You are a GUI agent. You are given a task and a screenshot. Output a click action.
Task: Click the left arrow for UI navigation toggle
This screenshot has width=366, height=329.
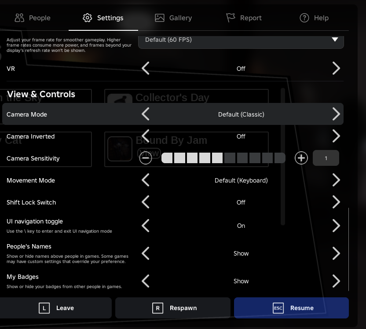tap(146, 226)
